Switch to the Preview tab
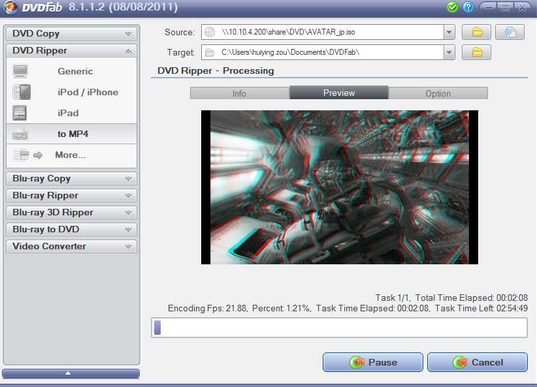Image resolution: width=537 pixels, height=387 pixels. point(339,93)
